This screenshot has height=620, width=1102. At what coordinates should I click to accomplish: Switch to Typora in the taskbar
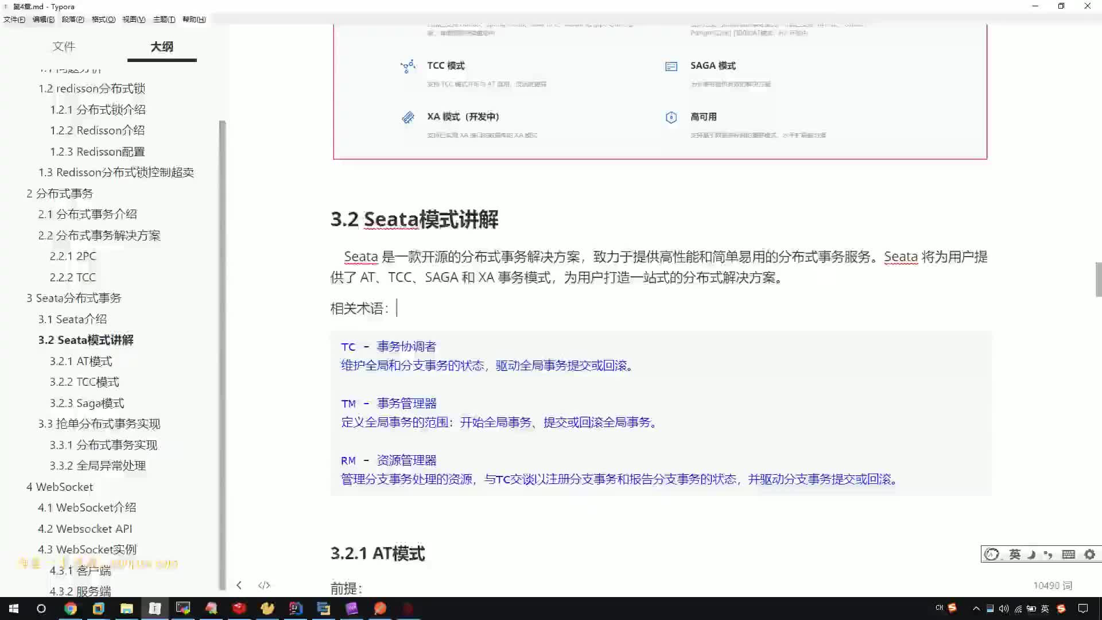point(155,609)
